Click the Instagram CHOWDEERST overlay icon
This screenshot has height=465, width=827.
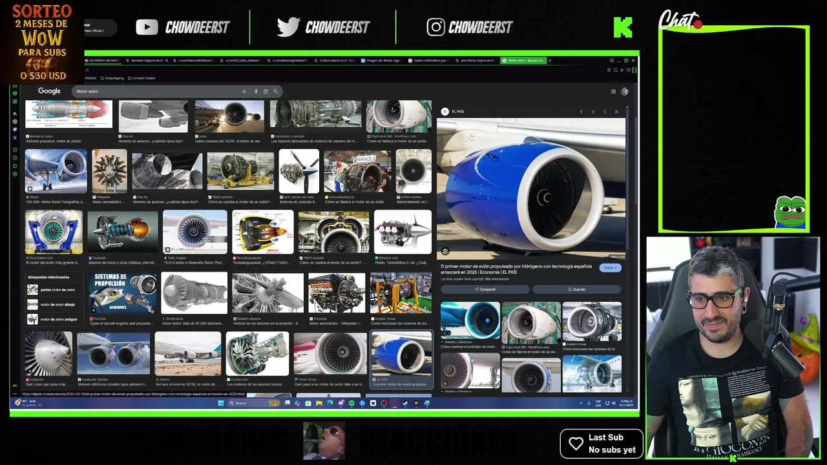(435, 27)
